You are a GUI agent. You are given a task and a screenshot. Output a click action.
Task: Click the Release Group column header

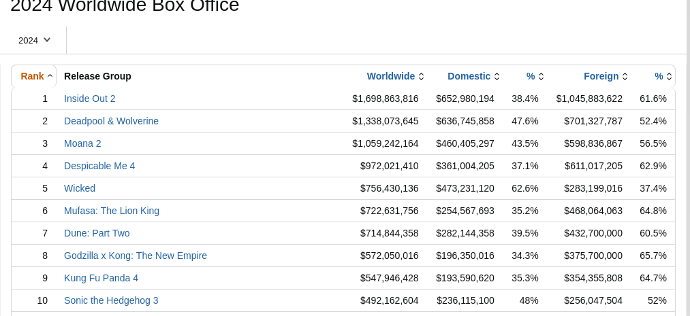coord(97,76)
